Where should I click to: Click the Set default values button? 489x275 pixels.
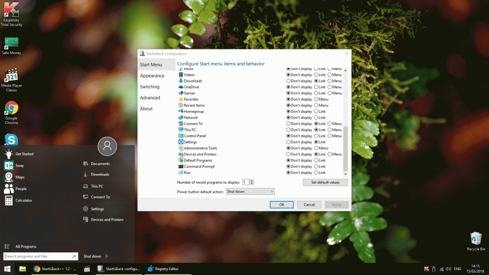[x=325, y=182]
